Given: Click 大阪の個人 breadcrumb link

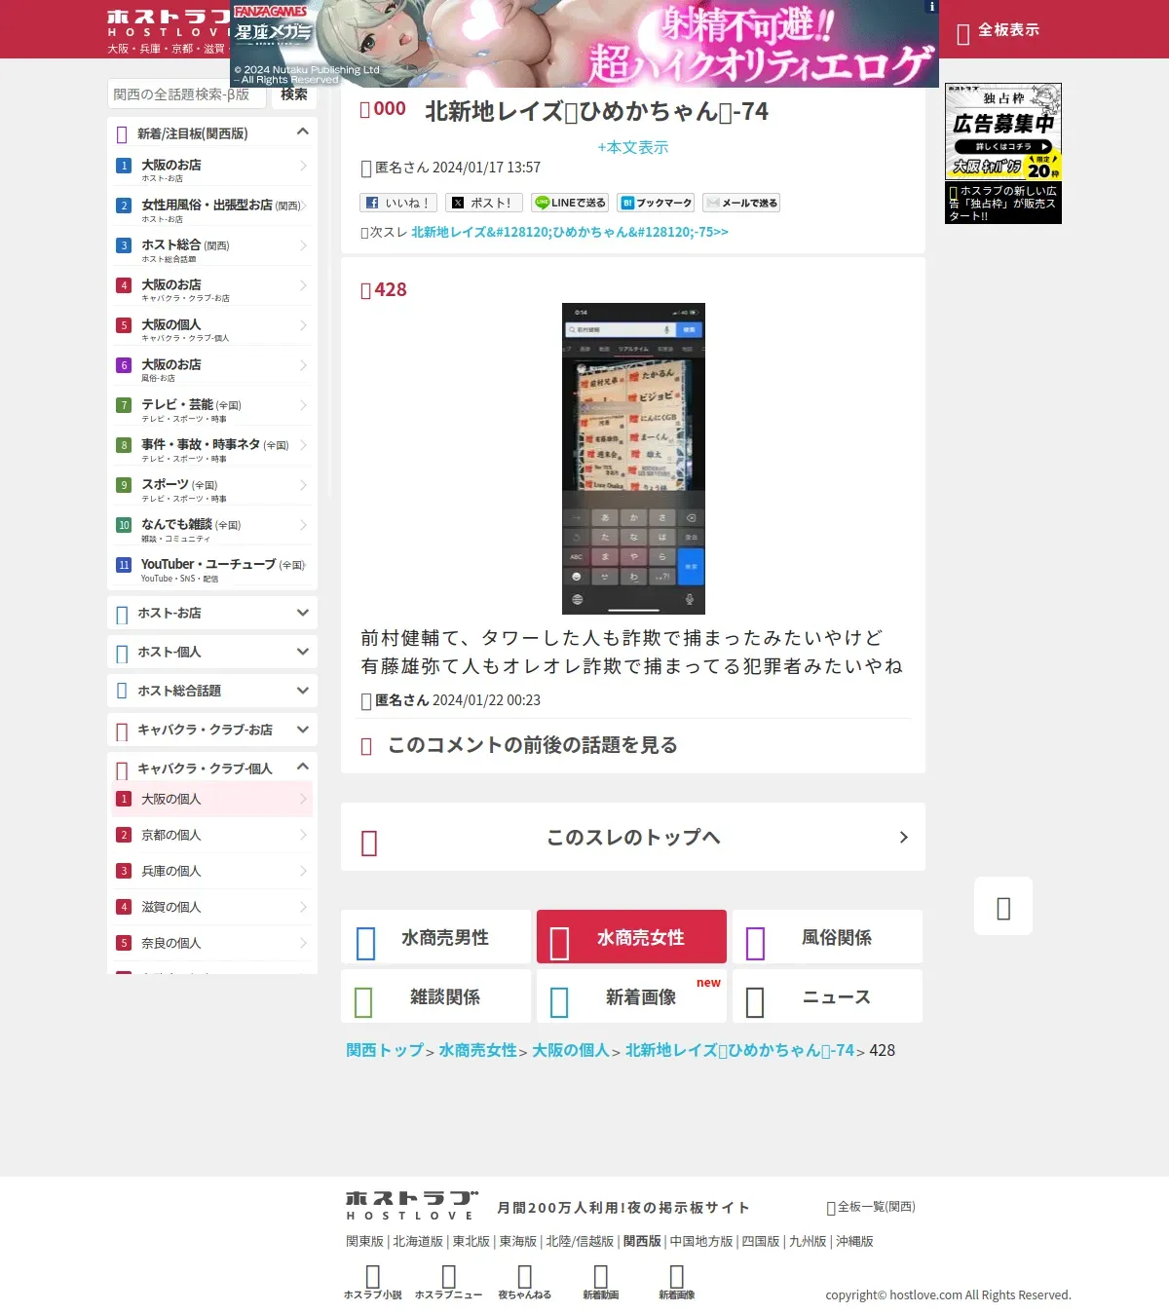Looking at the screenshot, I should [x=570, y=1050].
